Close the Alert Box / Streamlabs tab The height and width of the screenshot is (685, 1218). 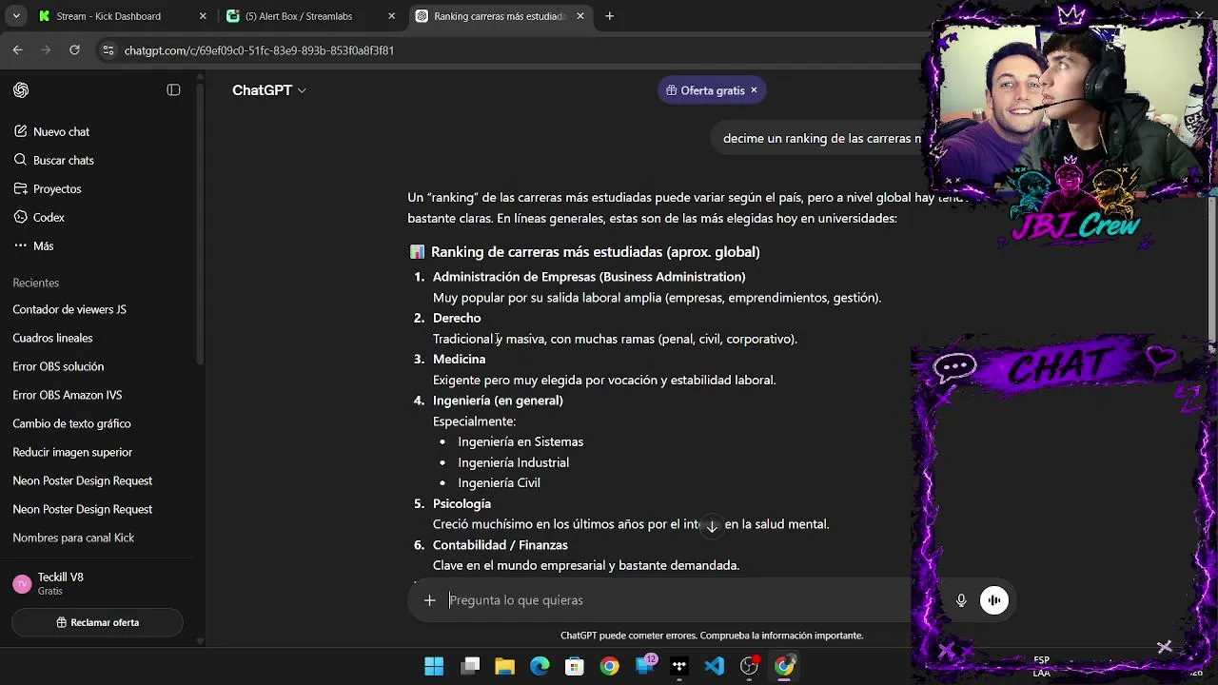[x=392, y=16]
